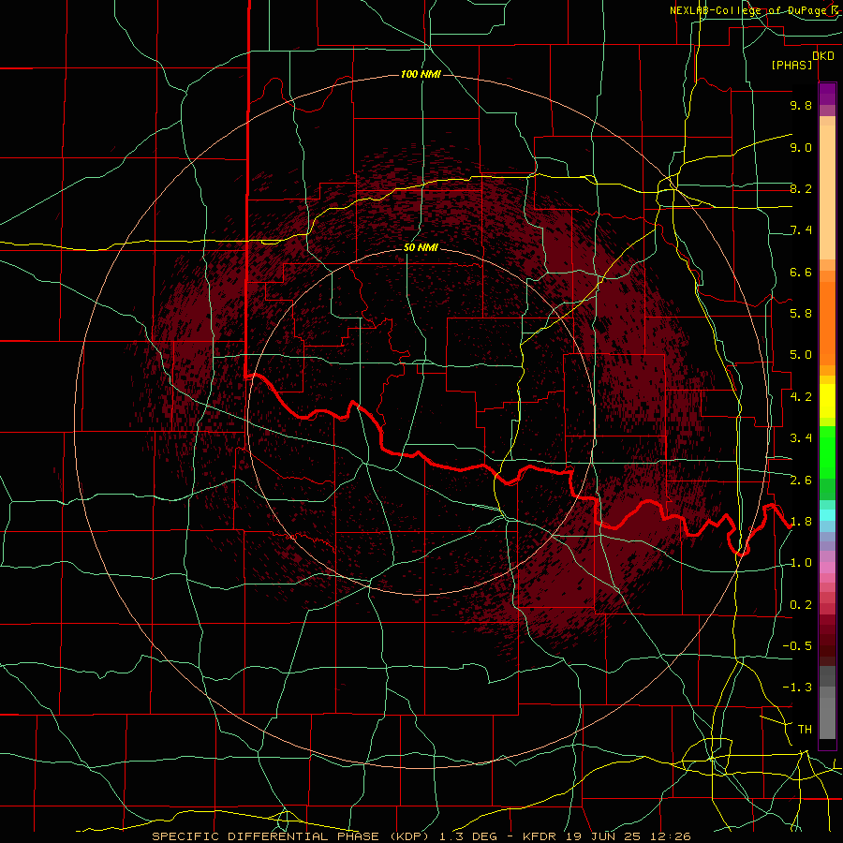843x843 pixels.
Task: Click the 7.4 scale label
Action: [801, 230]
